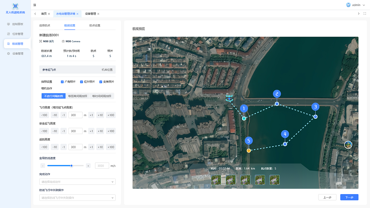The width and height of the screenshot is (370, 208).
Task: Select waypoint 1 marker on map
Action: (244, 109)
